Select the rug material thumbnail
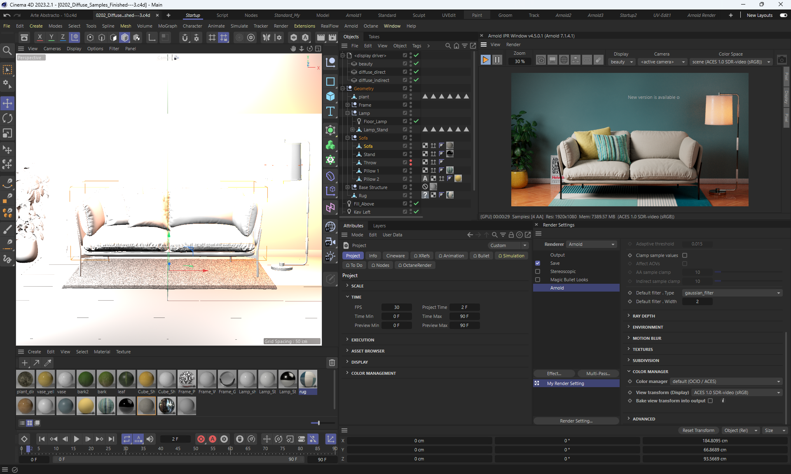 [x=308, y=379]
